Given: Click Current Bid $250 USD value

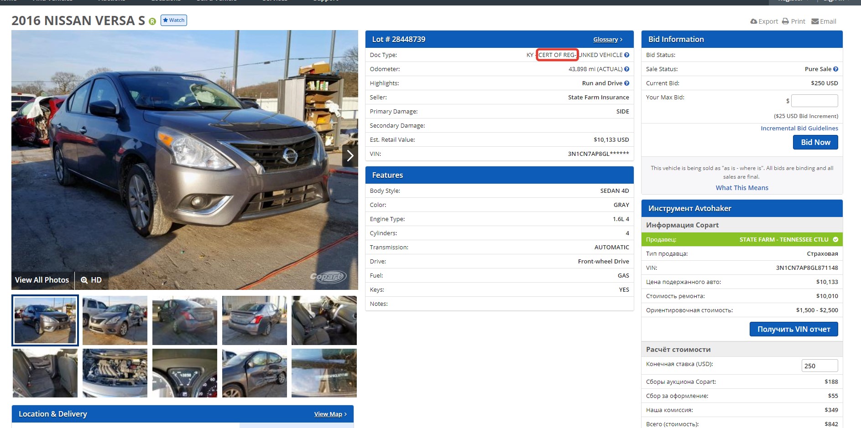Looking at the screenshot, I should 824,83.
